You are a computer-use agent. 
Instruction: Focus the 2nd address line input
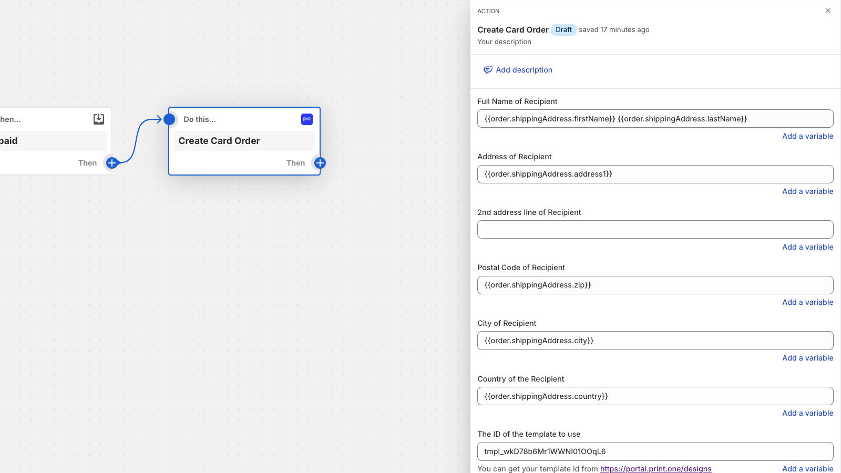[x=655, y=230]
